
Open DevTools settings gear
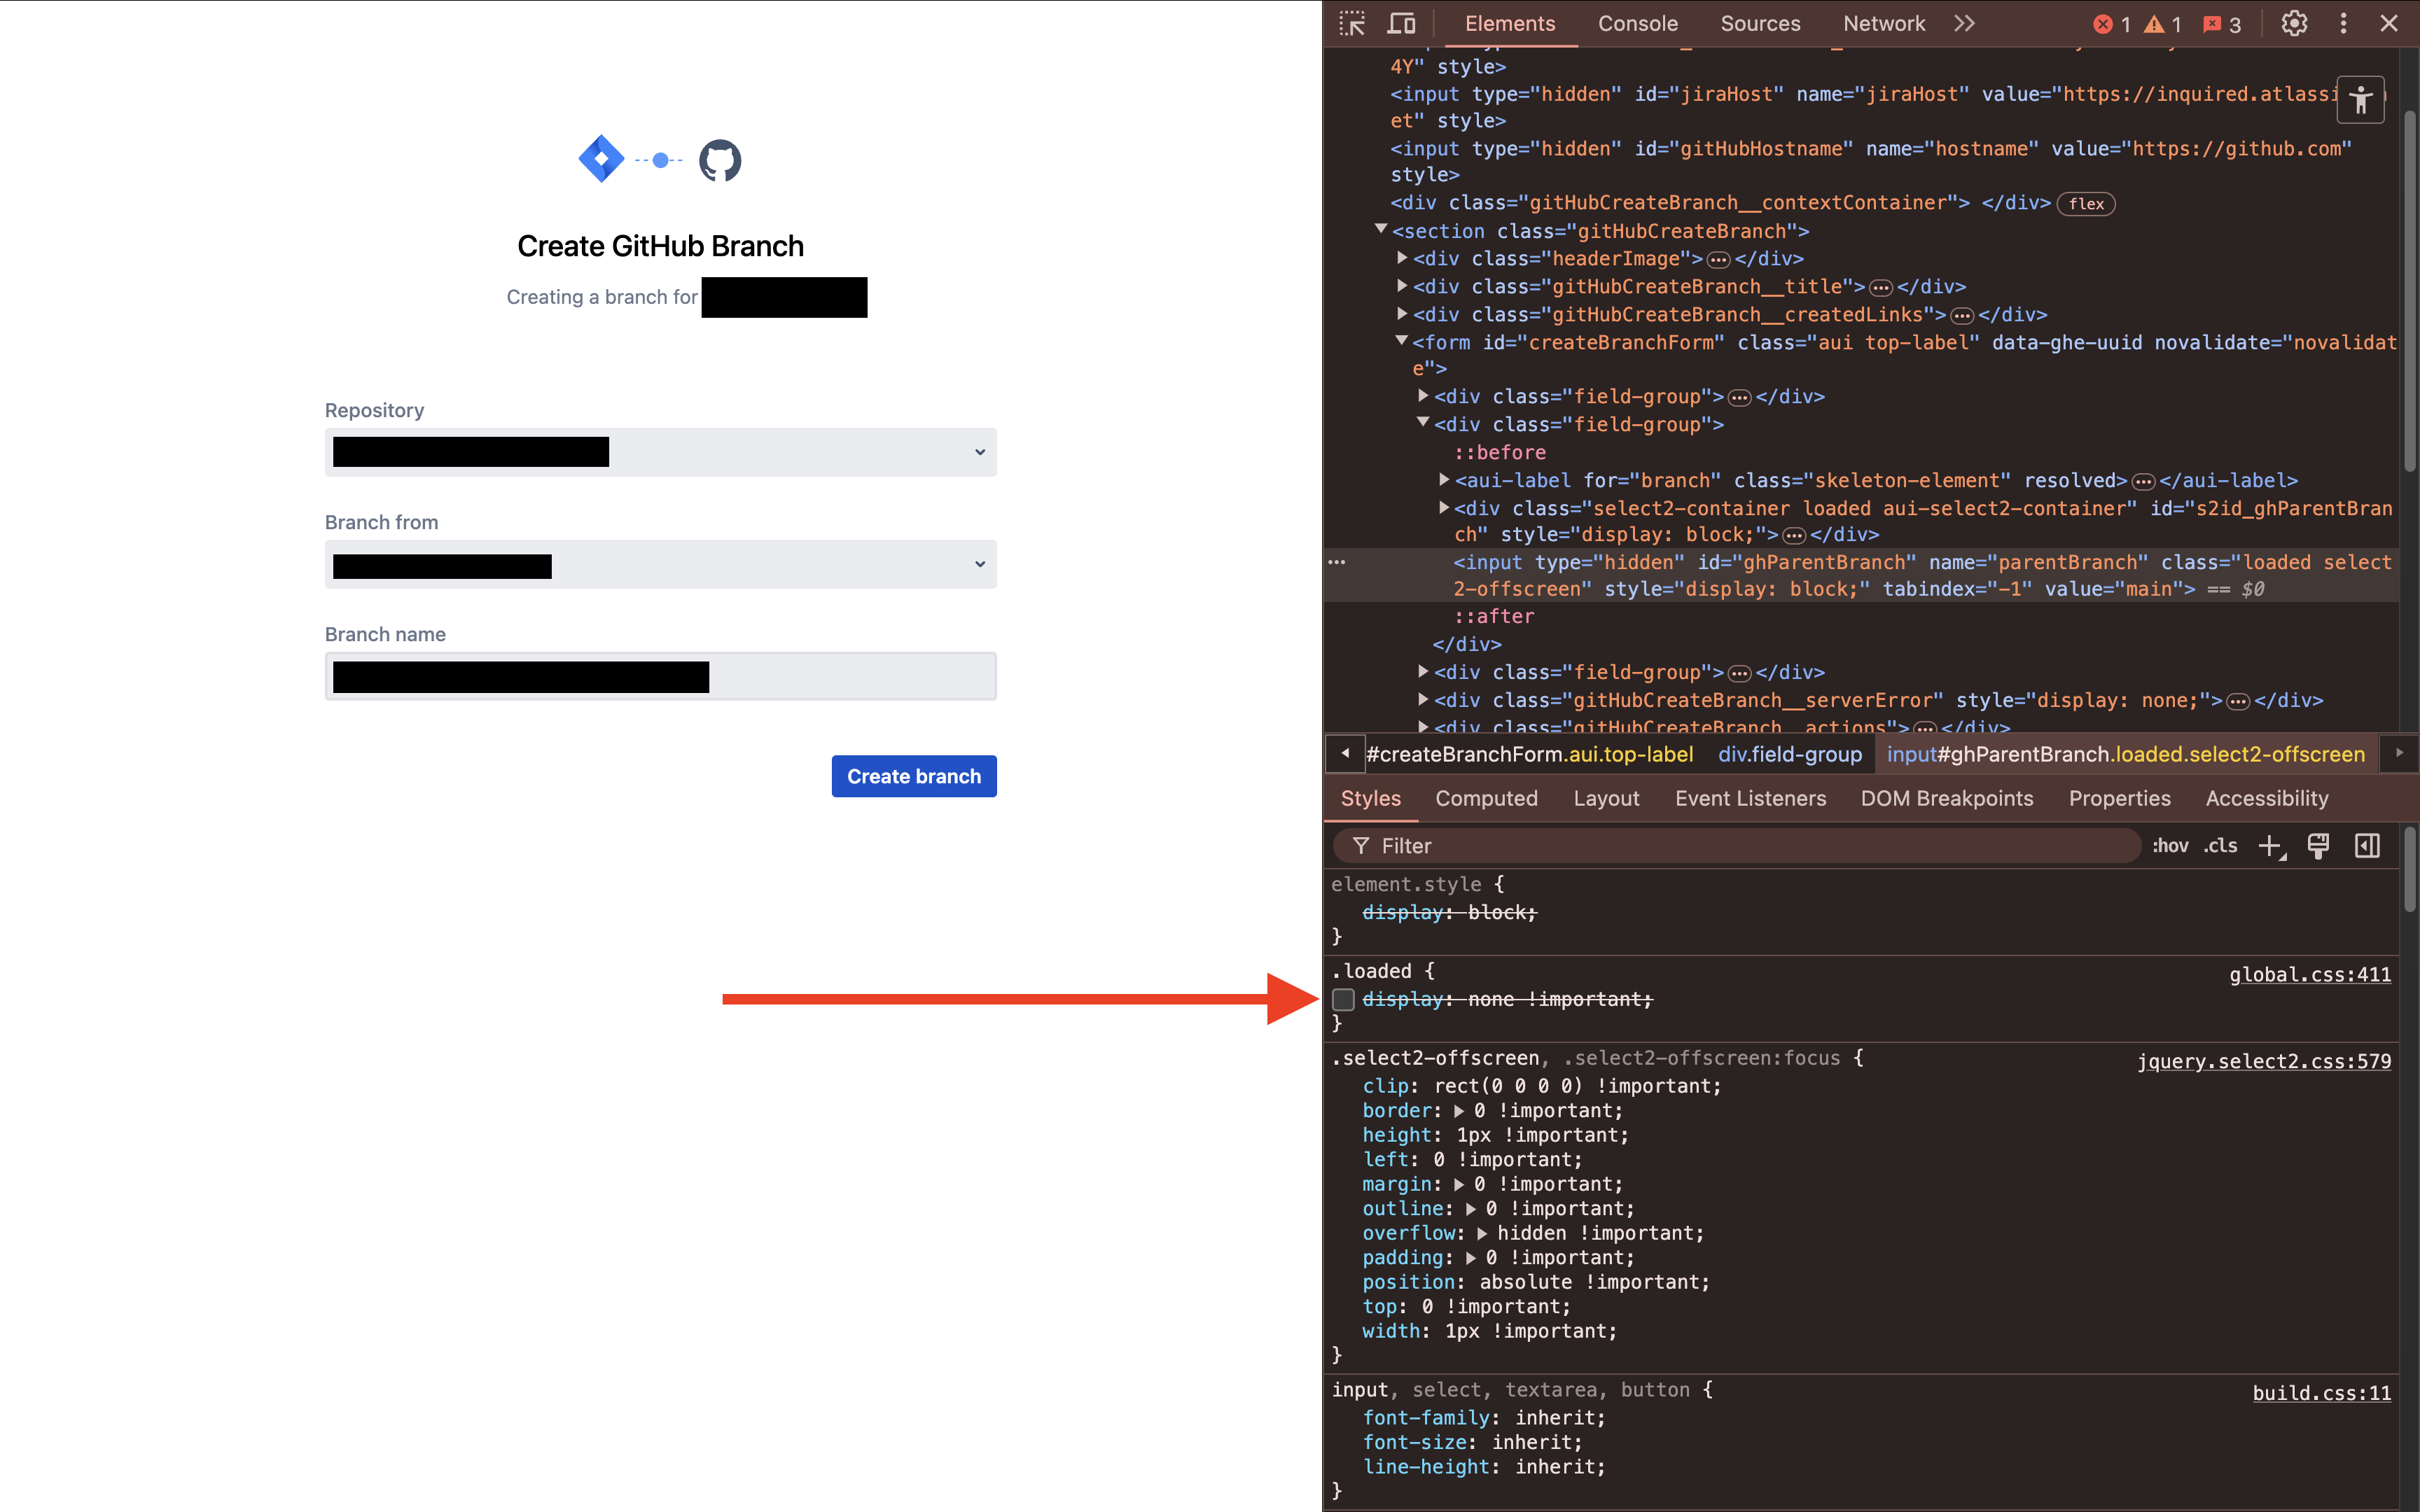click(2294, 23)
